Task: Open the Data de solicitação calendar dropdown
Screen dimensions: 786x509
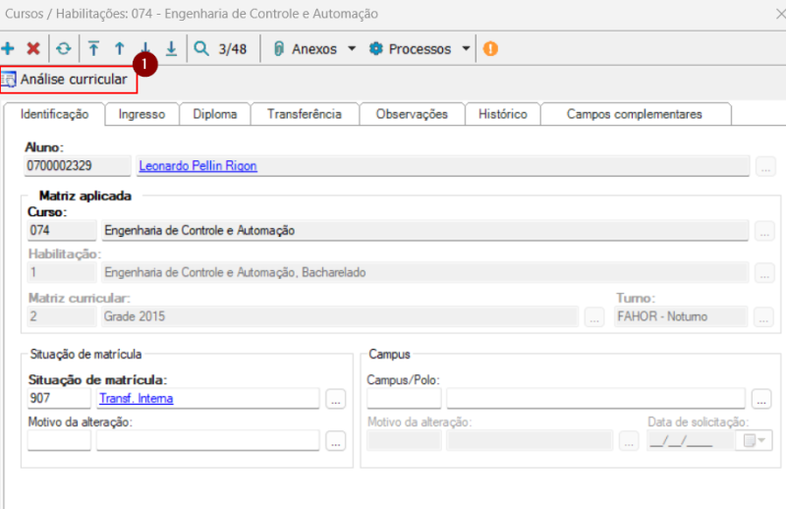Action: pos(757,440)
